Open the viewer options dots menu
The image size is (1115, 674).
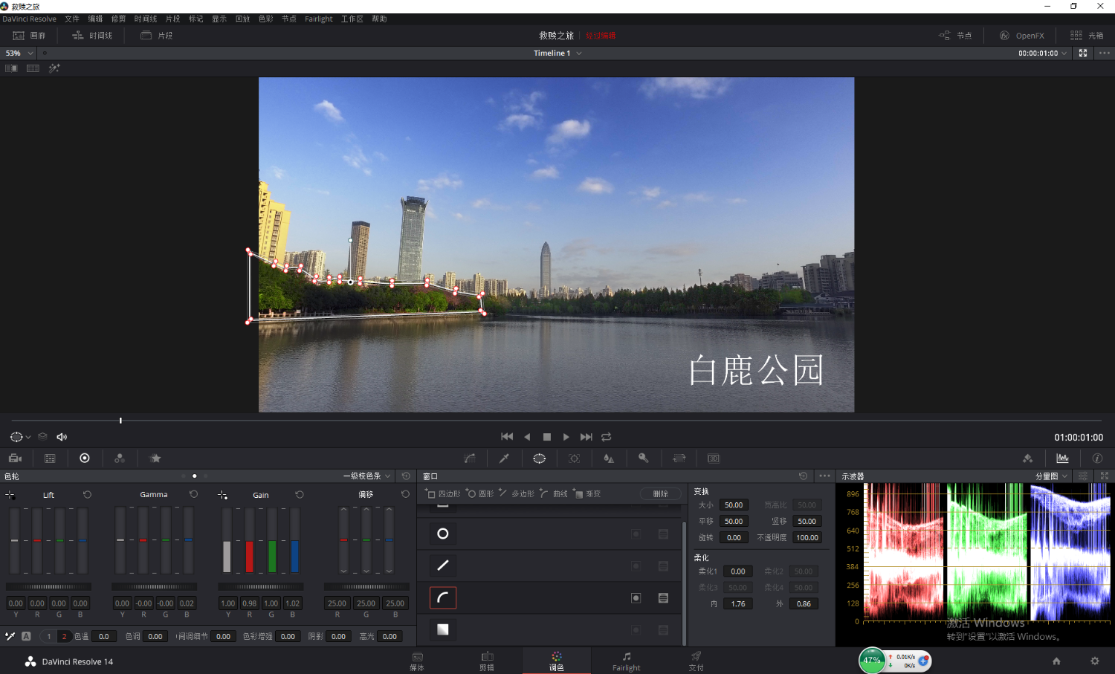pyautogui.click(x=1105, y=54)
